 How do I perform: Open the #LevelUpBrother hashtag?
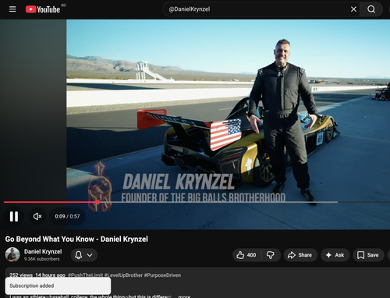tap(123, 275)
